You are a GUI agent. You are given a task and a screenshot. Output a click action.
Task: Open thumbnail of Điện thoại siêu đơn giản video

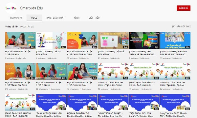(144, 102)
